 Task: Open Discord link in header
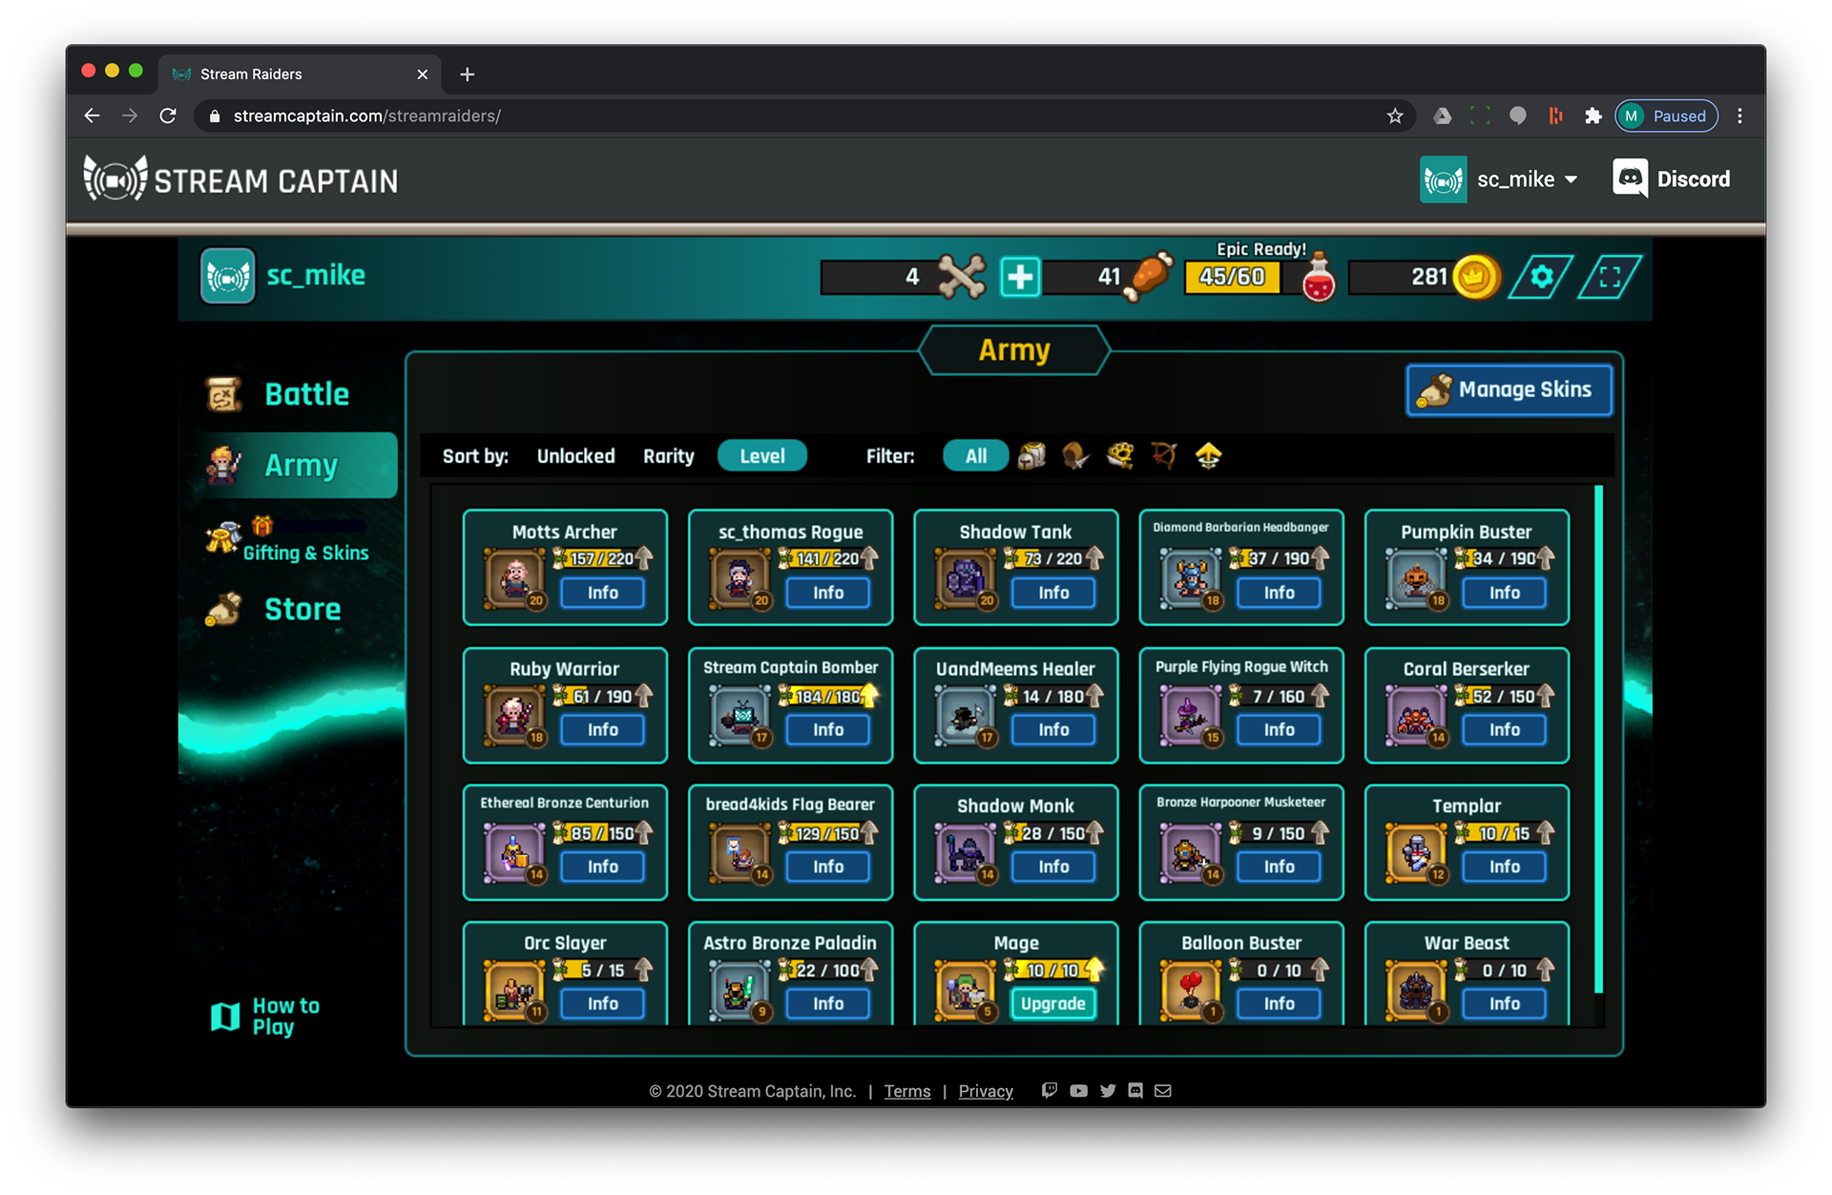(1672, 179)
